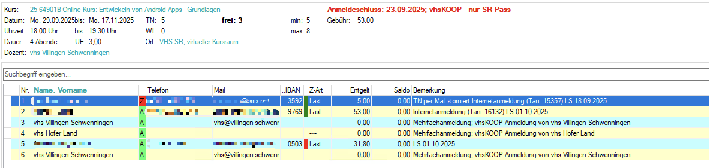The width and height of the screenshot is (709, 168).
Task: Click the red Z status badge in row 1
Action: [x=142, y=101]
